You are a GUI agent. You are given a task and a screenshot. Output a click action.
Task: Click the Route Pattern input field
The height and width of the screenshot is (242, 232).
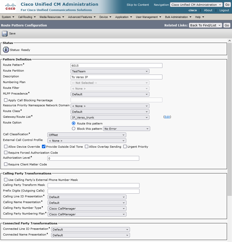click(x=116, y=66)
